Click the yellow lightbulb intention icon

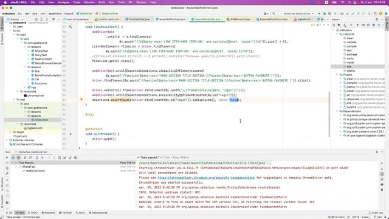tap(81, 100)
